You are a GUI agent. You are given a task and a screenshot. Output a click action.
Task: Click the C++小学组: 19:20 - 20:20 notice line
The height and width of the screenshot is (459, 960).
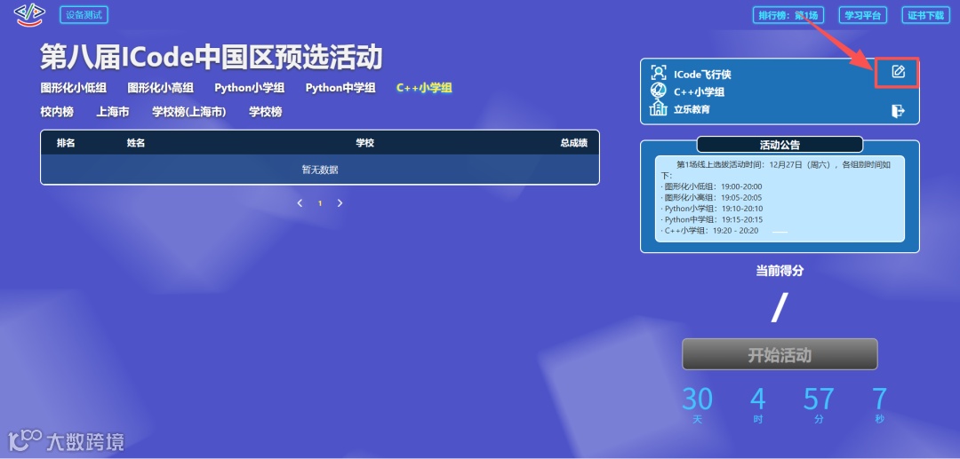709,231
